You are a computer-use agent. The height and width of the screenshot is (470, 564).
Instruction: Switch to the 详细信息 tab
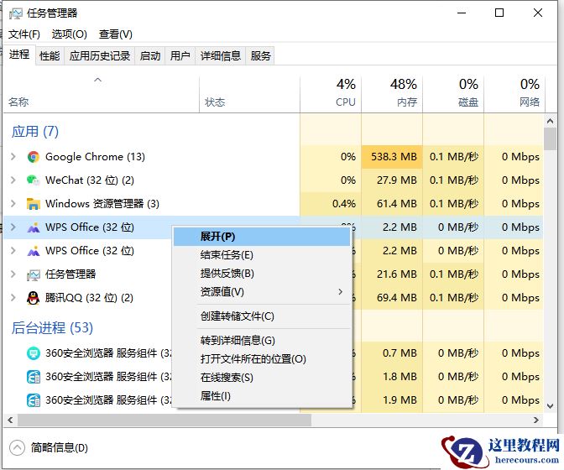(221, 55)
